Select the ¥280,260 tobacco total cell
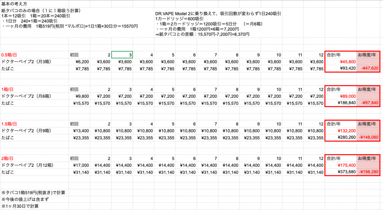Viewport: 383px width, 210px height. click(x=341, y=138)
